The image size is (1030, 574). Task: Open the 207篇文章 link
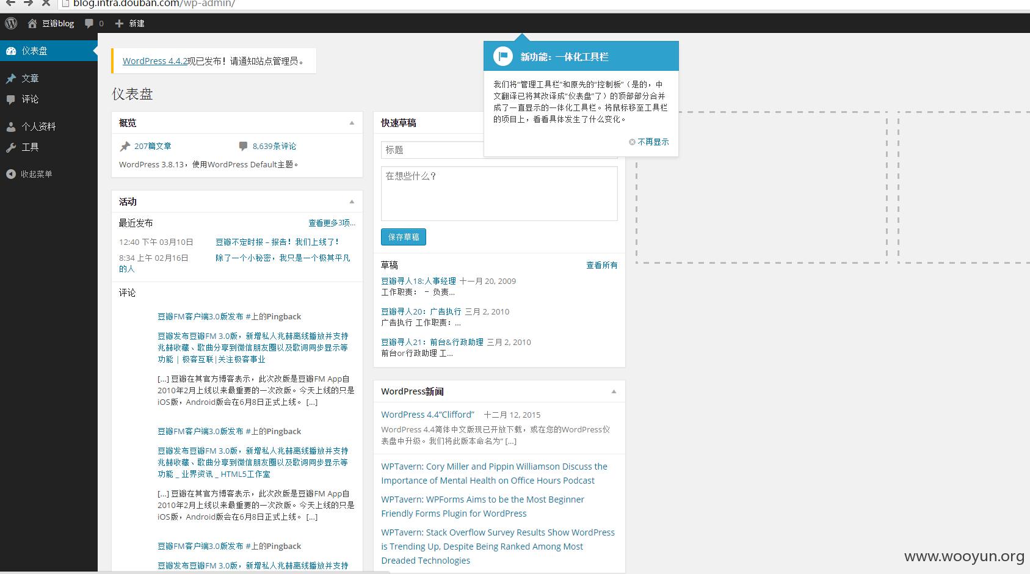point(153,146)
